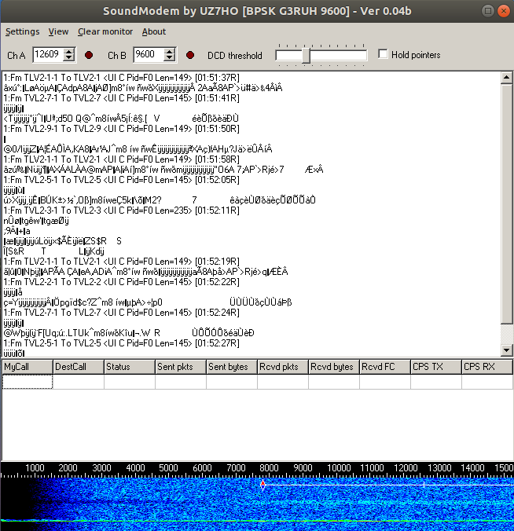Click the Sent bytes column header
The image size is (514, 531).
(232, 367)
